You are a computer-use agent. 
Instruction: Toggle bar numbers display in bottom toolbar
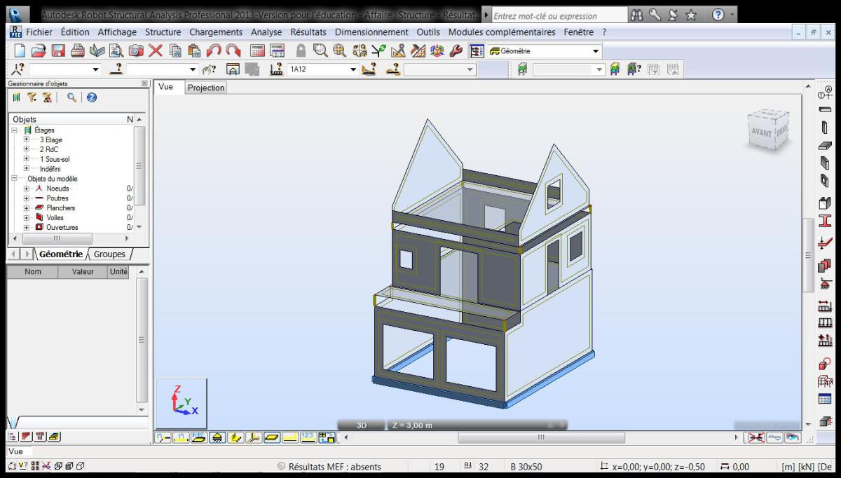[182, 437]
